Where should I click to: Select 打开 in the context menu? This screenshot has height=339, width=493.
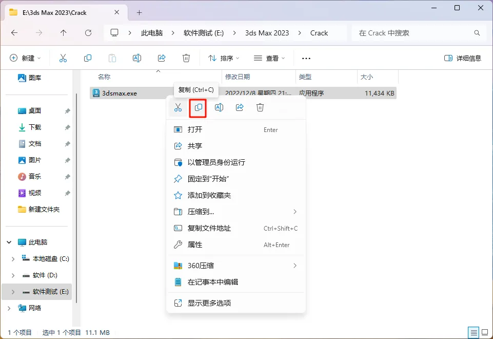tap(236, 129)
